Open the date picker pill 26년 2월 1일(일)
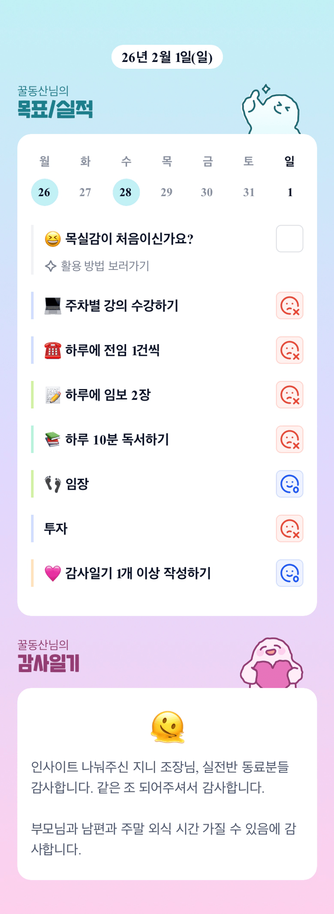Viewport: 334px width, 914px height. click(167, 57)
